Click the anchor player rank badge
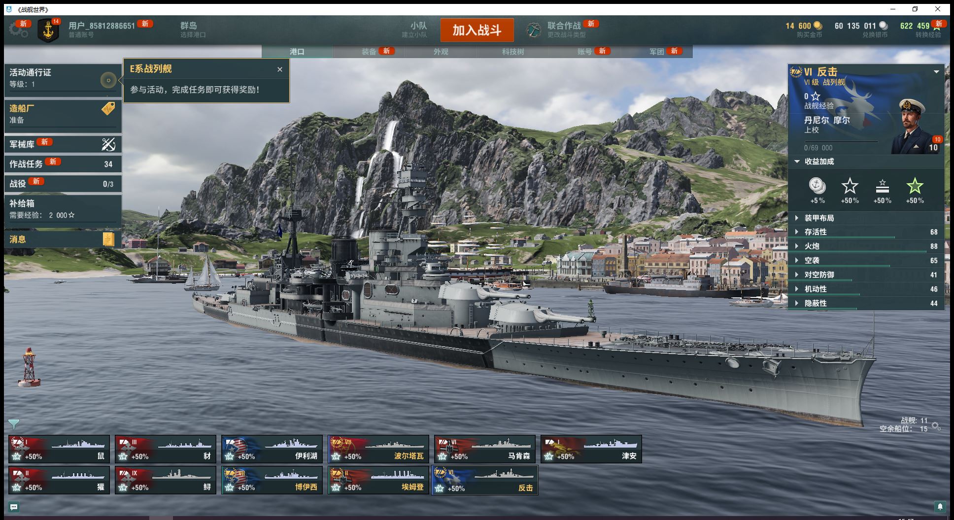Image resolution: width=954 pixels, height=520 pixels. pos(48,31)
